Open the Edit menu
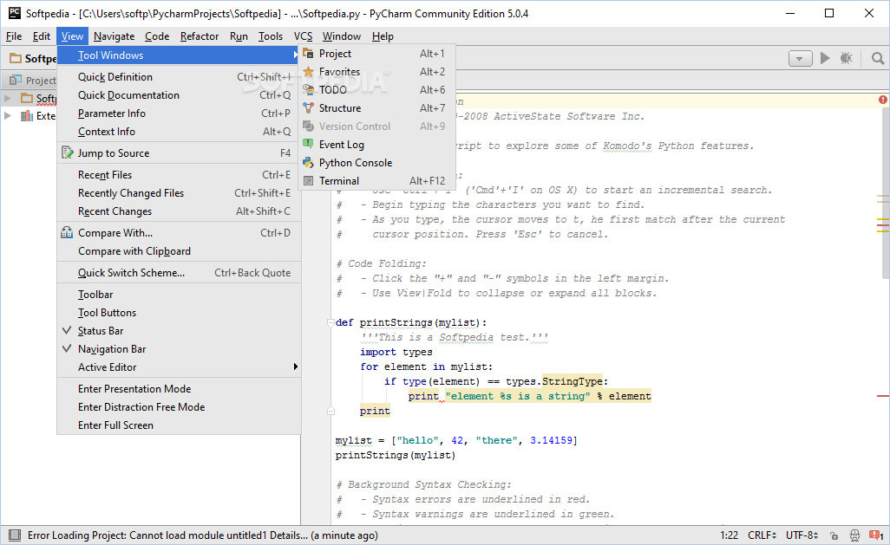The image size is (890, 545). click(41, 36)
